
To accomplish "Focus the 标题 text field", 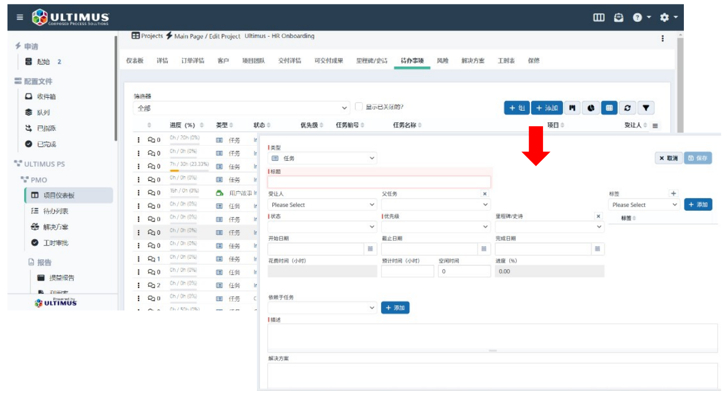I will click(x=379, y=182).
